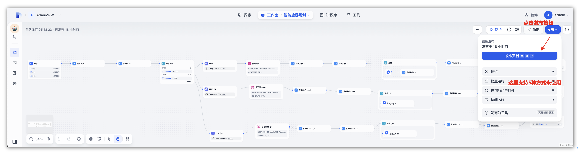Select the LLM (2) node
Screen dimensions: 578x152
tap(226, 136)
